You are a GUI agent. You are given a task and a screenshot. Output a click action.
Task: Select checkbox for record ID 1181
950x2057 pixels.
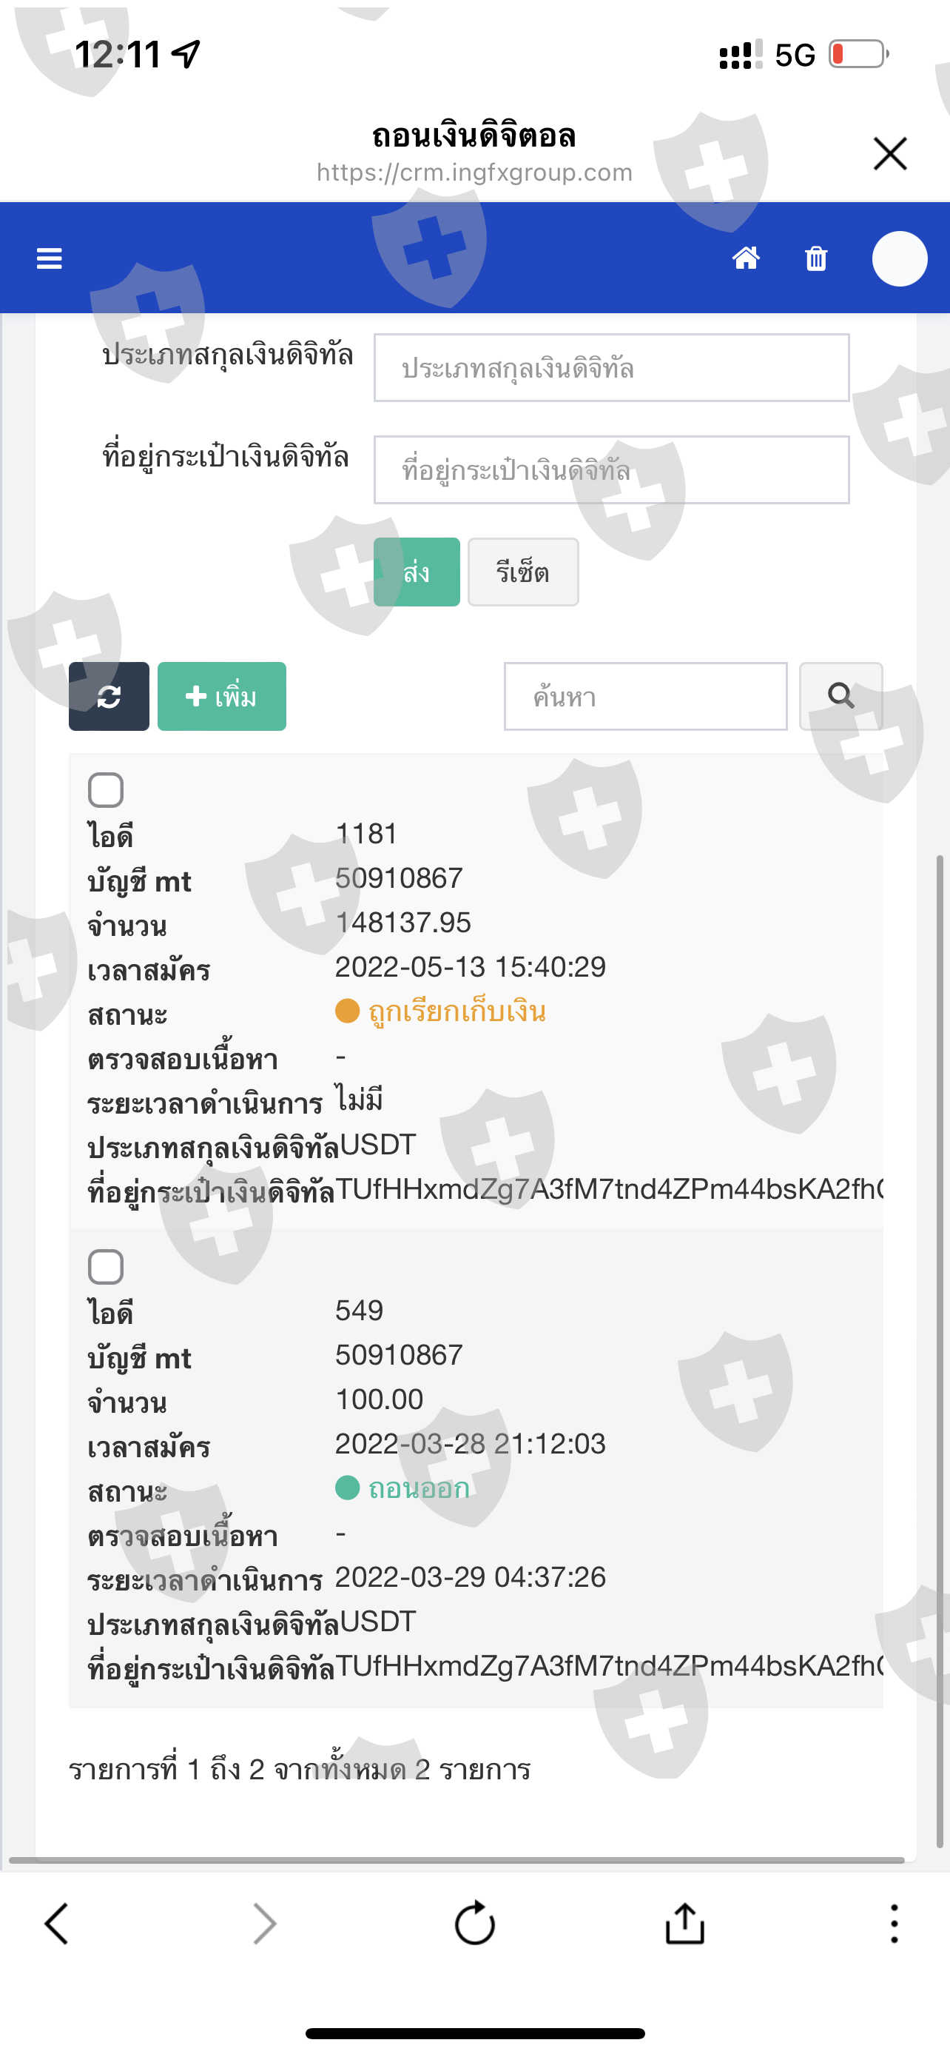(x=105, y=790)
